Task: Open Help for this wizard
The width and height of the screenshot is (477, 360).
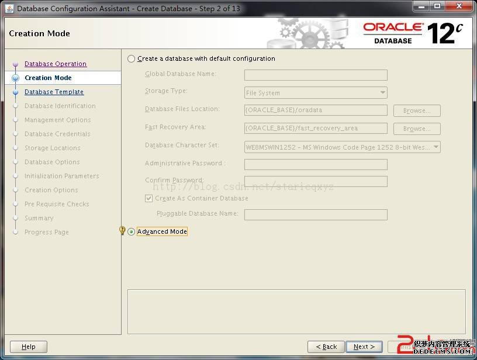Action: tap(28, 347)
